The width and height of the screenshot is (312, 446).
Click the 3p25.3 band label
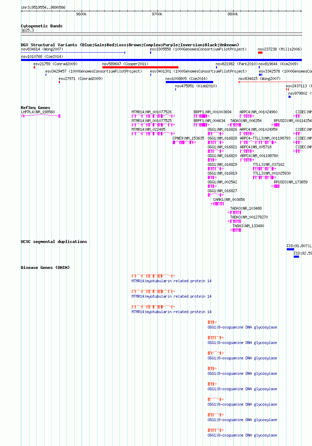tap(27, 31)
